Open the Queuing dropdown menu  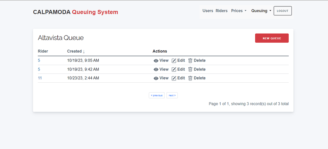click(261, 11)
